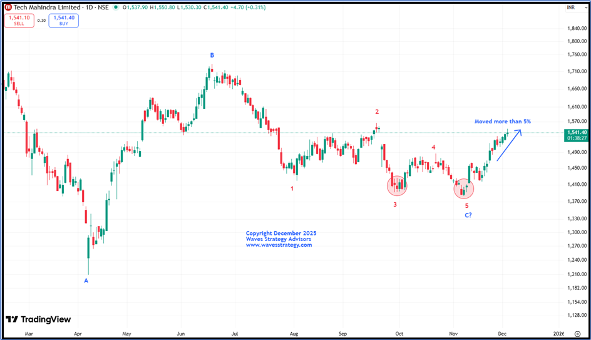Image resolution: width=591 pixels, height=340 pixels.
Task: Click the Jul label on time axis
Action: point(235,334)
